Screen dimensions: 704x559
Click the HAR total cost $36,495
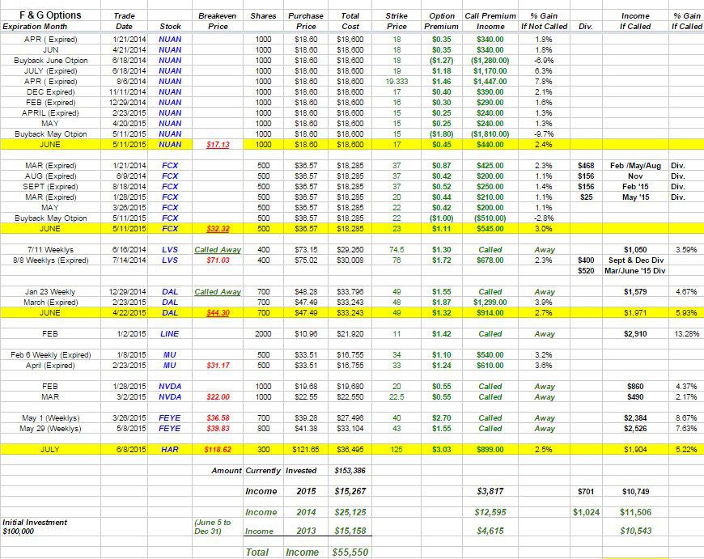coord(350,450)
